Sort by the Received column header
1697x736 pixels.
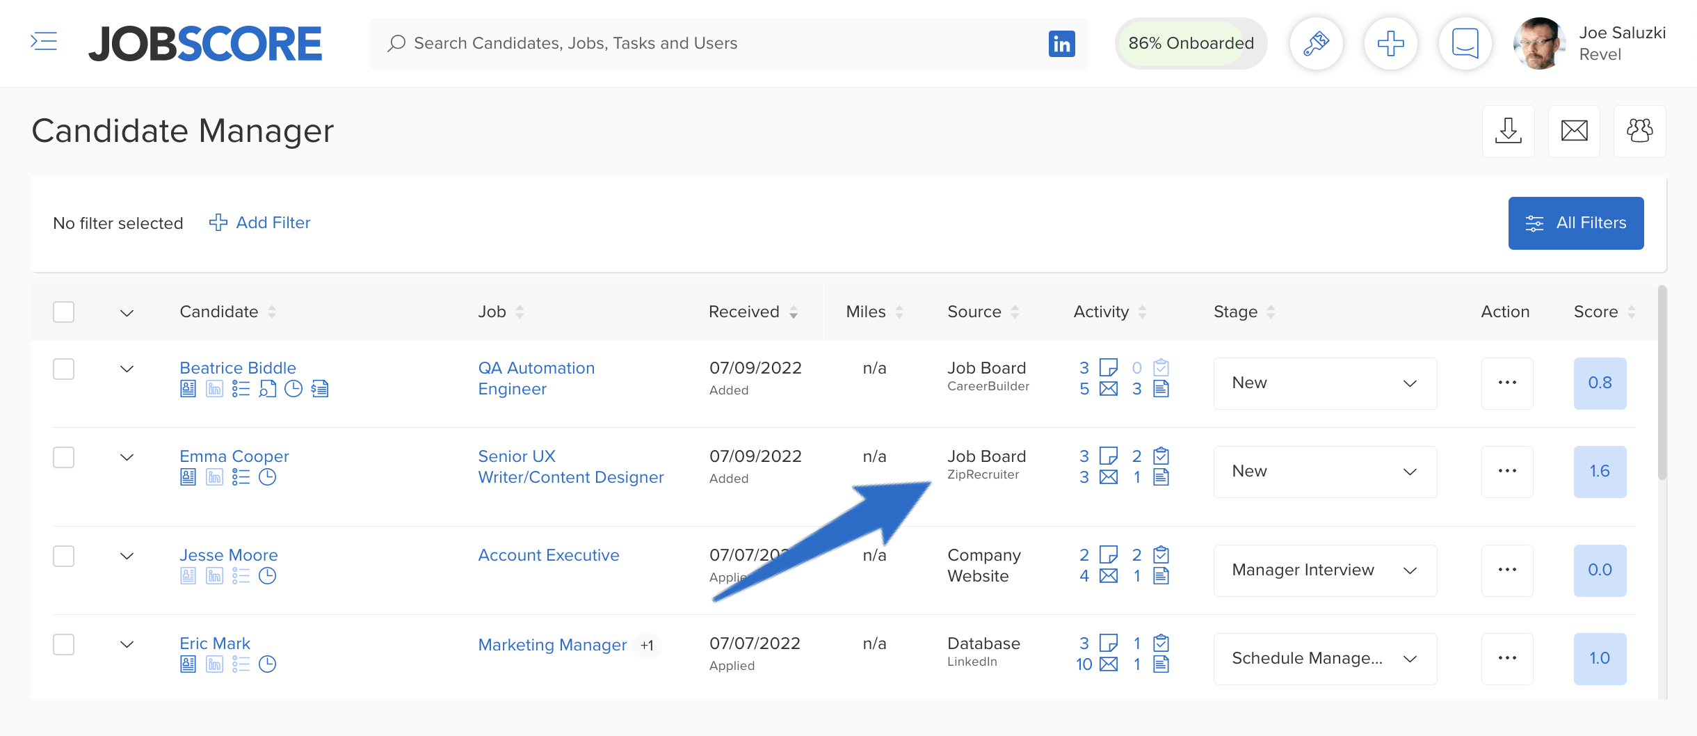tap(753, 312)
